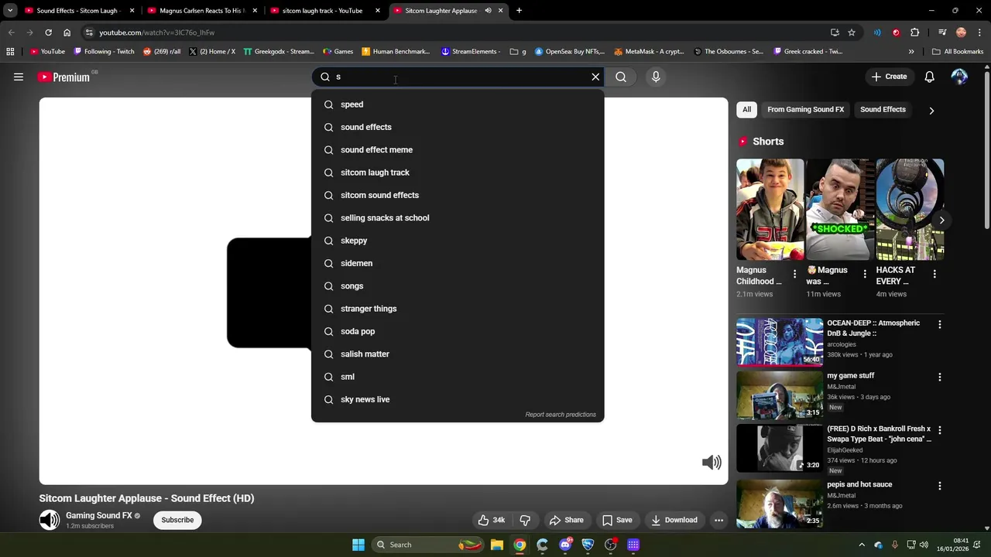The height and width of the screenshot is (557, 991).
Task: Open Report search predictions link
Action: (x=561, y=415)
